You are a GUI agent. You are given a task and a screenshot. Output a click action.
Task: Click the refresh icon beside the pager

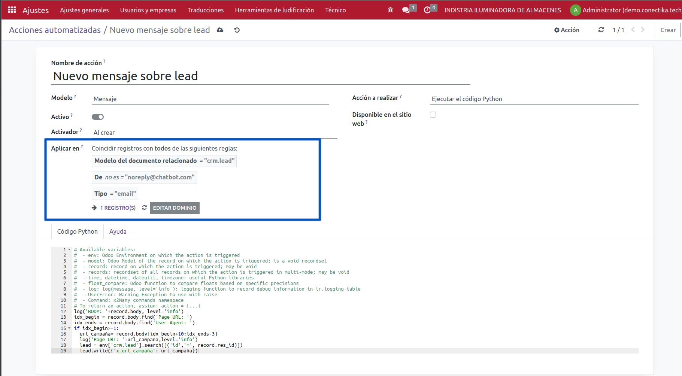pyautogui.click(x=601, y=30)
